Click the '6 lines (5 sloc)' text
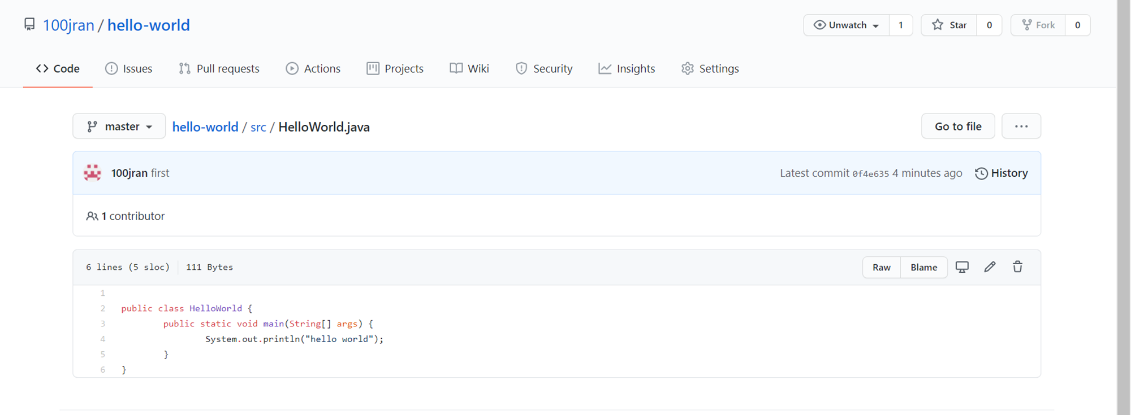 point(128,267)
